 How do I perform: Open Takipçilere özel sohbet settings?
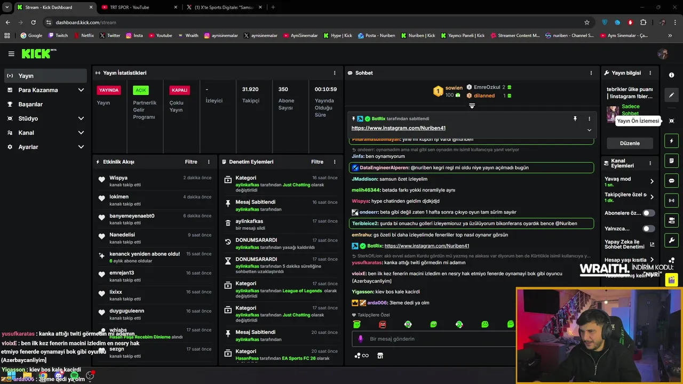[629, 197]
